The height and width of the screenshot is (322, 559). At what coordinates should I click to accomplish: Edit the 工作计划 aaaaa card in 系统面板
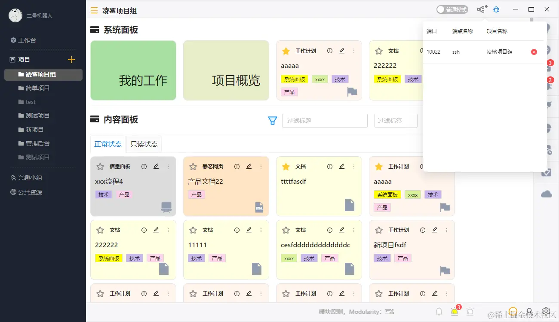pyautogui.click(x=342, y=51)
